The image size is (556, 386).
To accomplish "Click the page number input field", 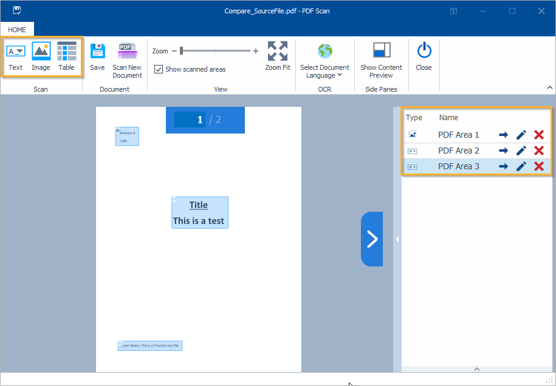I will click(x=190, y=120).
